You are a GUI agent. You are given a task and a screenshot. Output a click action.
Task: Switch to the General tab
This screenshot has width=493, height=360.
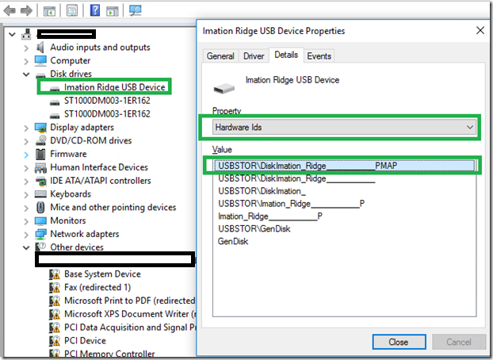click(x=220, y=56)
